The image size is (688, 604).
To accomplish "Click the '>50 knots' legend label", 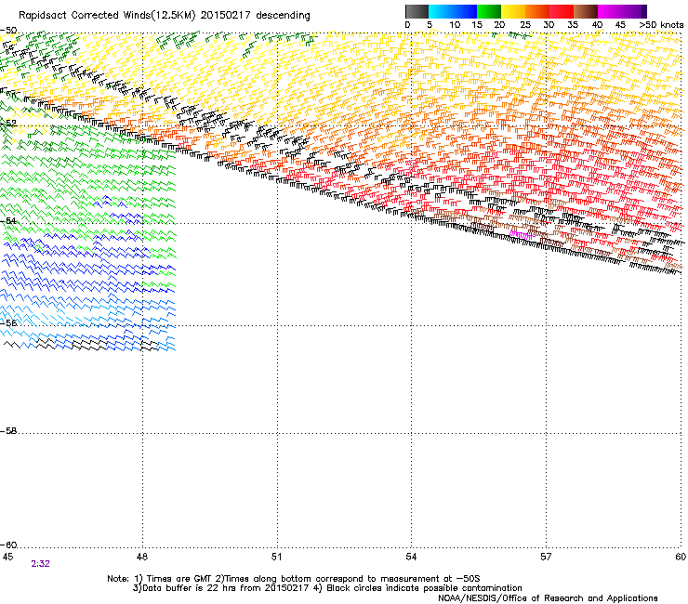I will click(661, 25).
